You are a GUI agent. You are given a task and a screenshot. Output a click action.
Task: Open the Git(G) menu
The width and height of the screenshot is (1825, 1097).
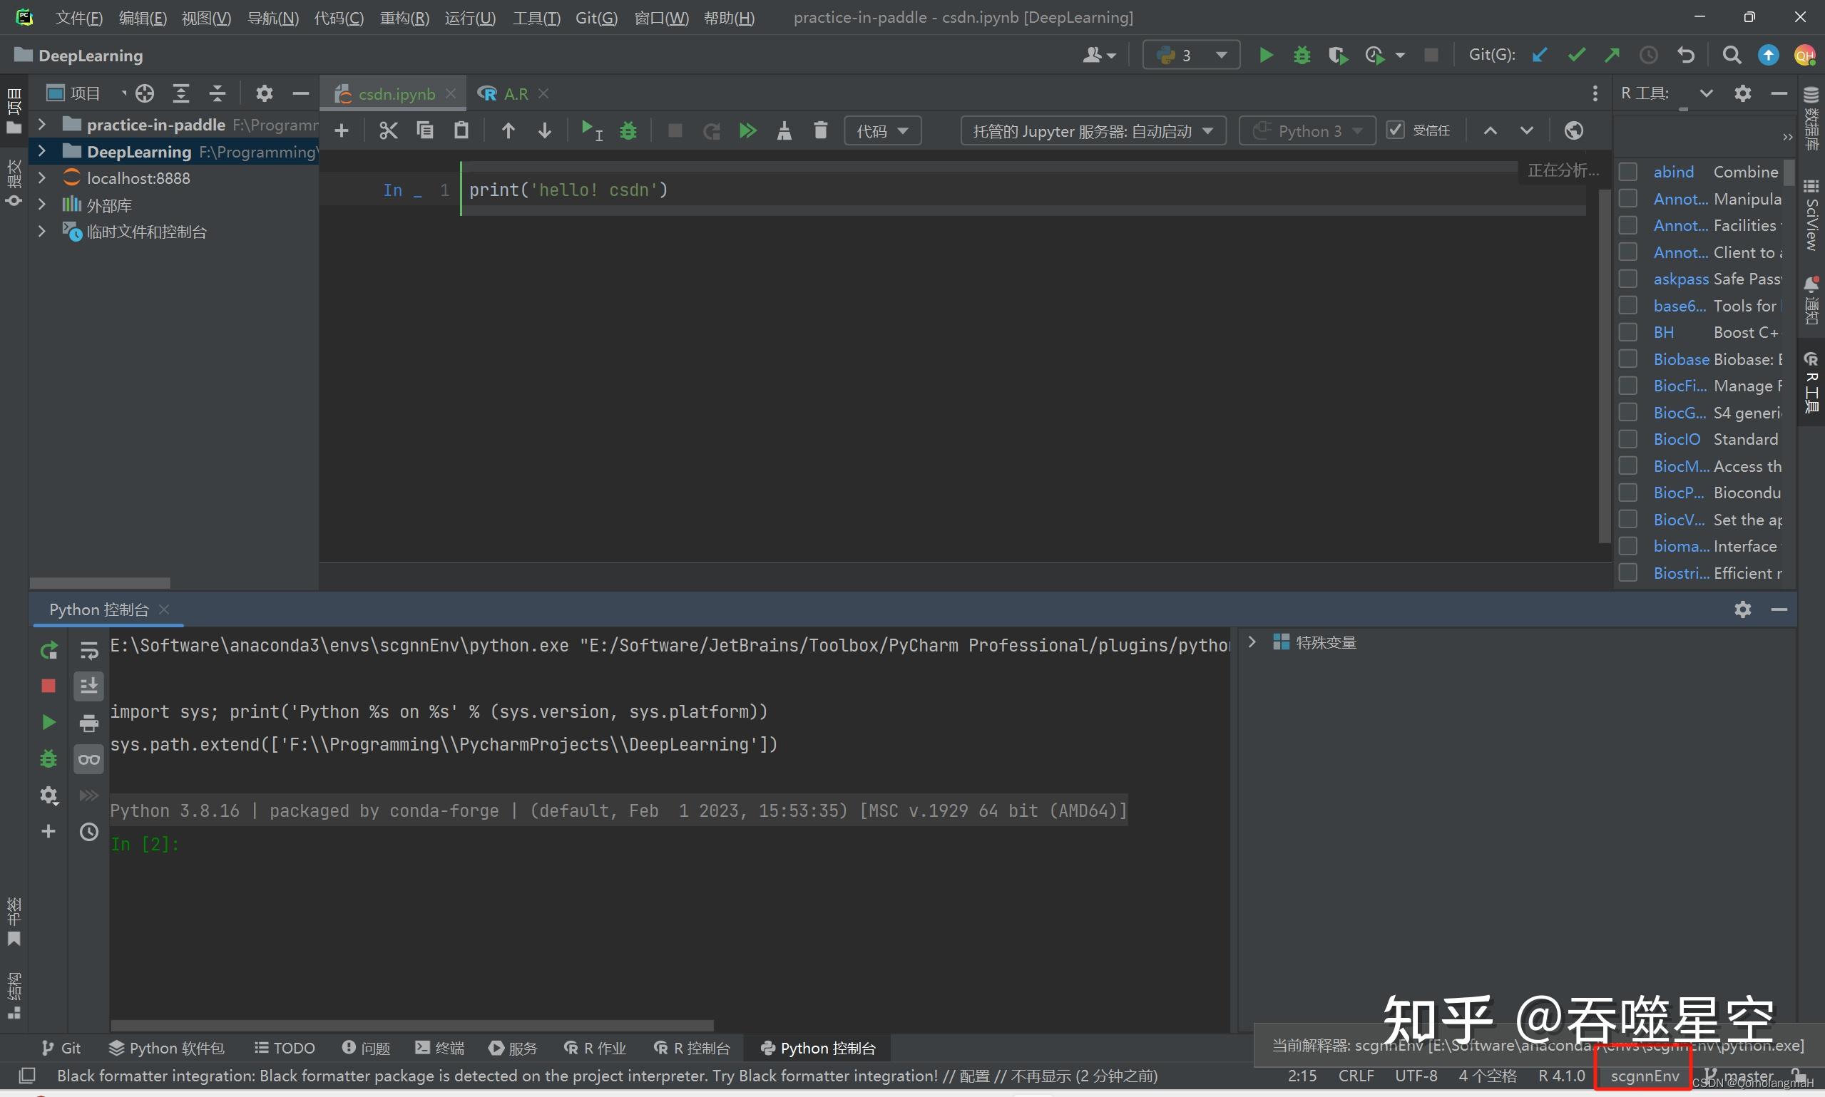click(596, 17)
